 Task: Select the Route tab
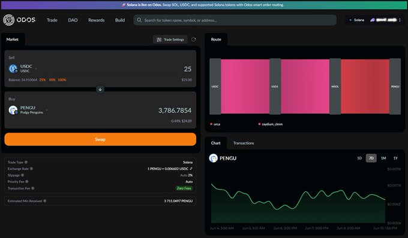click(216, 39)
